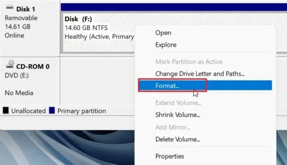Click the 'Unallocated' legend label

pyautogui.click(x=29, y=111)
